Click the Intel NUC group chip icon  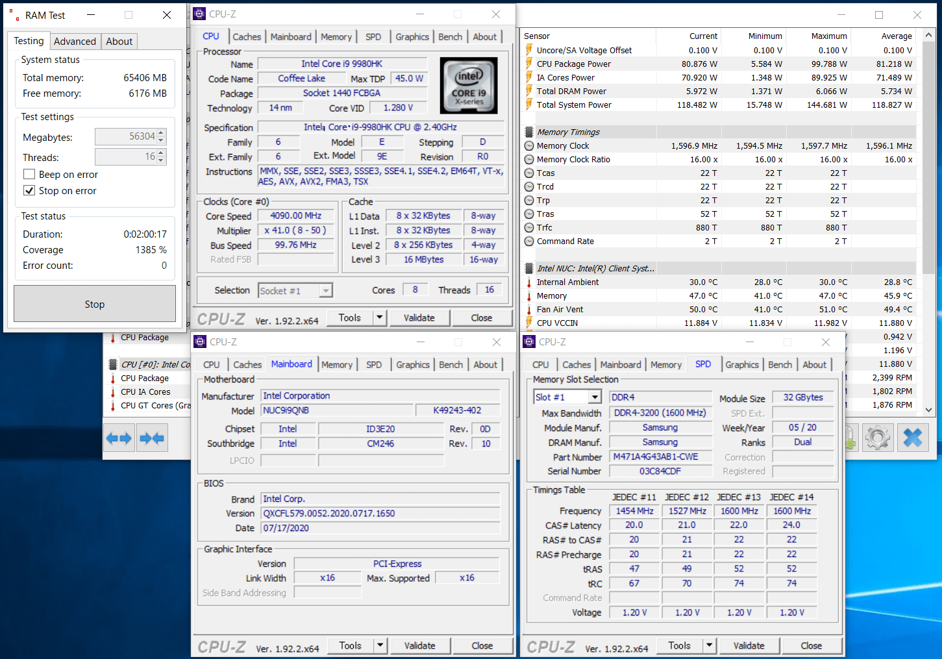tap(529, 268)
